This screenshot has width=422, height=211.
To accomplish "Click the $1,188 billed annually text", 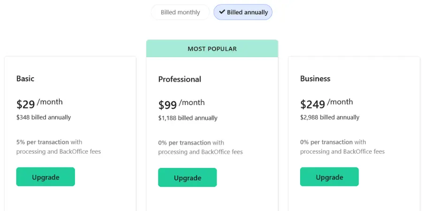I will [x=188, y=118].
